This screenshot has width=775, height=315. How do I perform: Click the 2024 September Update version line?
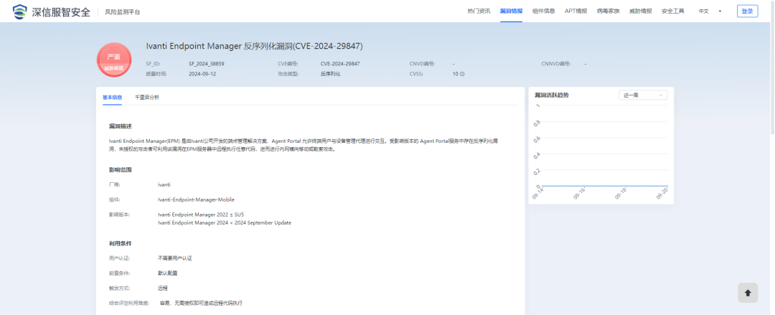click(225, 222)
